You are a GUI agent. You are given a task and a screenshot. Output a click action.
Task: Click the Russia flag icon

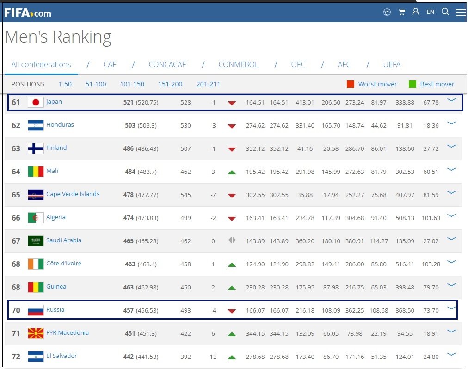point(36,310)
